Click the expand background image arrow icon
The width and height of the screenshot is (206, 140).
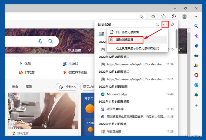180,49
